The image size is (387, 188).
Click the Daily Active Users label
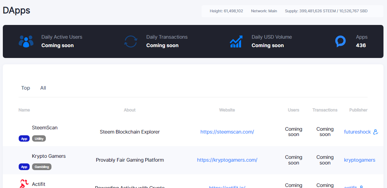coord(62,37)
